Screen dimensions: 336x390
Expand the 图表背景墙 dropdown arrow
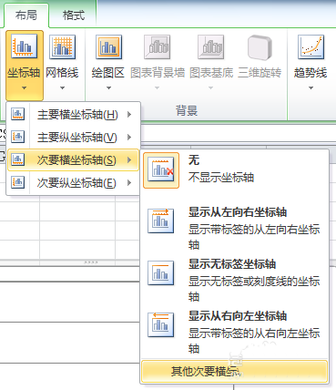[157, 88]
